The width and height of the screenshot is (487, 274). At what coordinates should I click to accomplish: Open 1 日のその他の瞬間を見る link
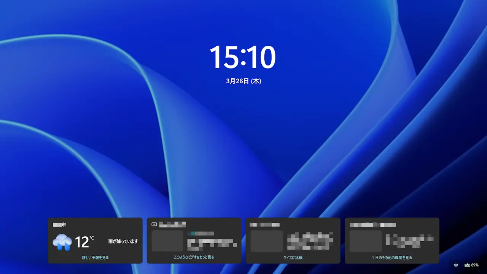[392, 257]
